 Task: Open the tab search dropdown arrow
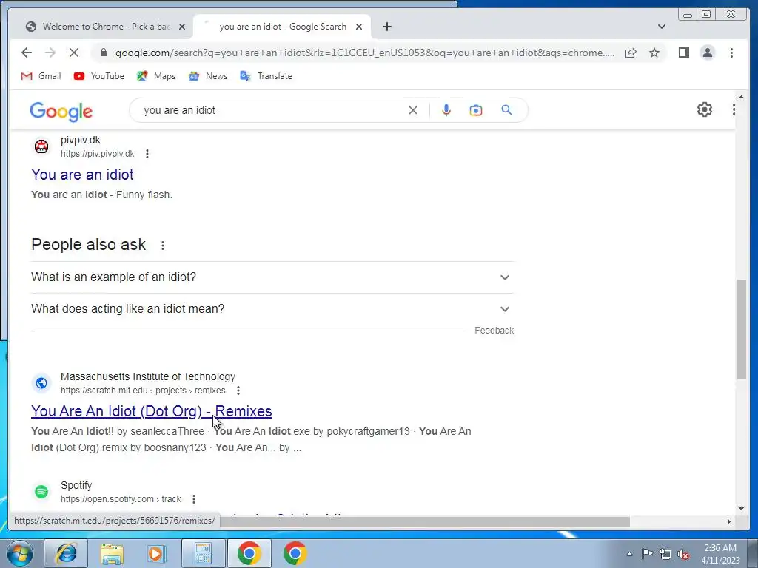(x=661, y=27)
